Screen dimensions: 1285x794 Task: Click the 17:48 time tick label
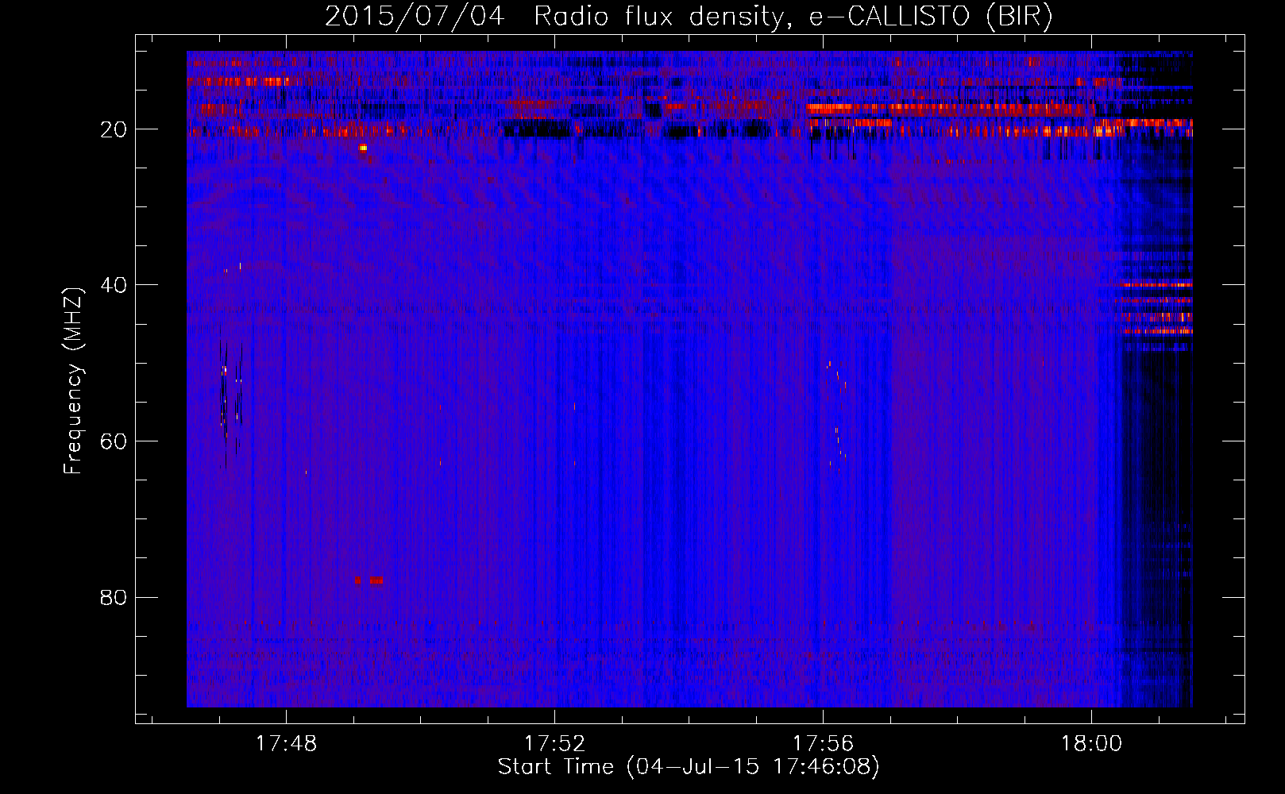click(286, 743)
